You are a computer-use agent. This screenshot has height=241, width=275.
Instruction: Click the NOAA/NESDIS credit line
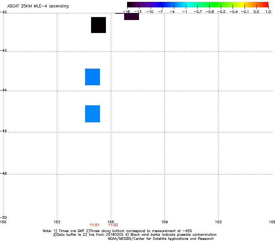click(x=161, y=239)
